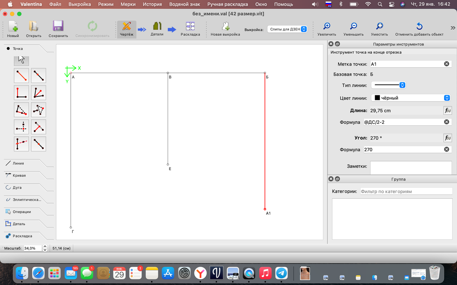457x285 pixels.
Task: Select point along perpendicular tool
Action: (21, 93)
